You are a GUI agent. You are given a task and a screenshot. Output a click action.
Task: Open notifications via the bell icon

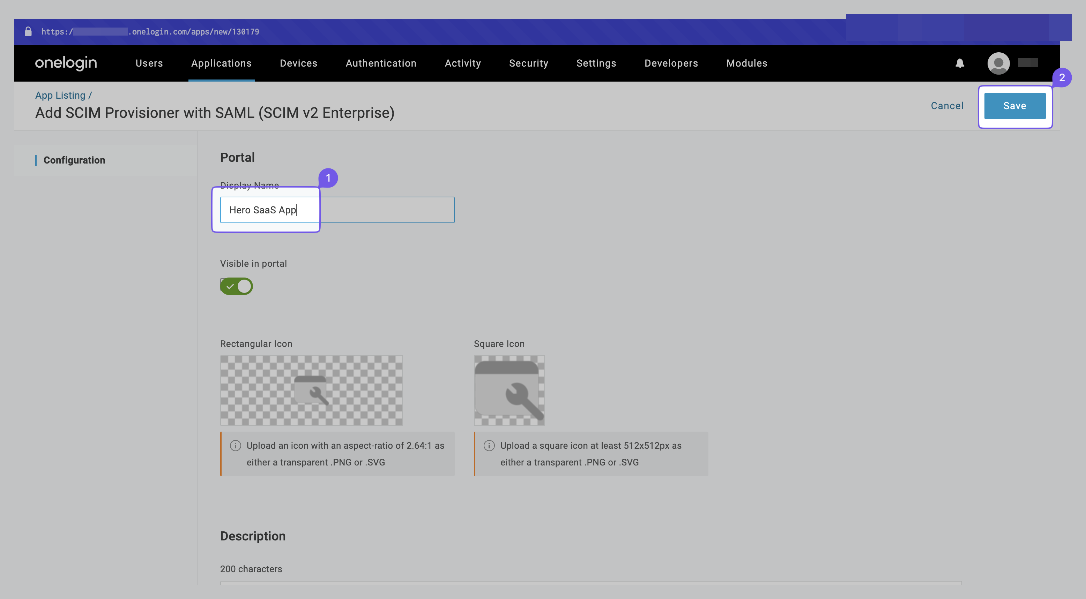[960, 63]
